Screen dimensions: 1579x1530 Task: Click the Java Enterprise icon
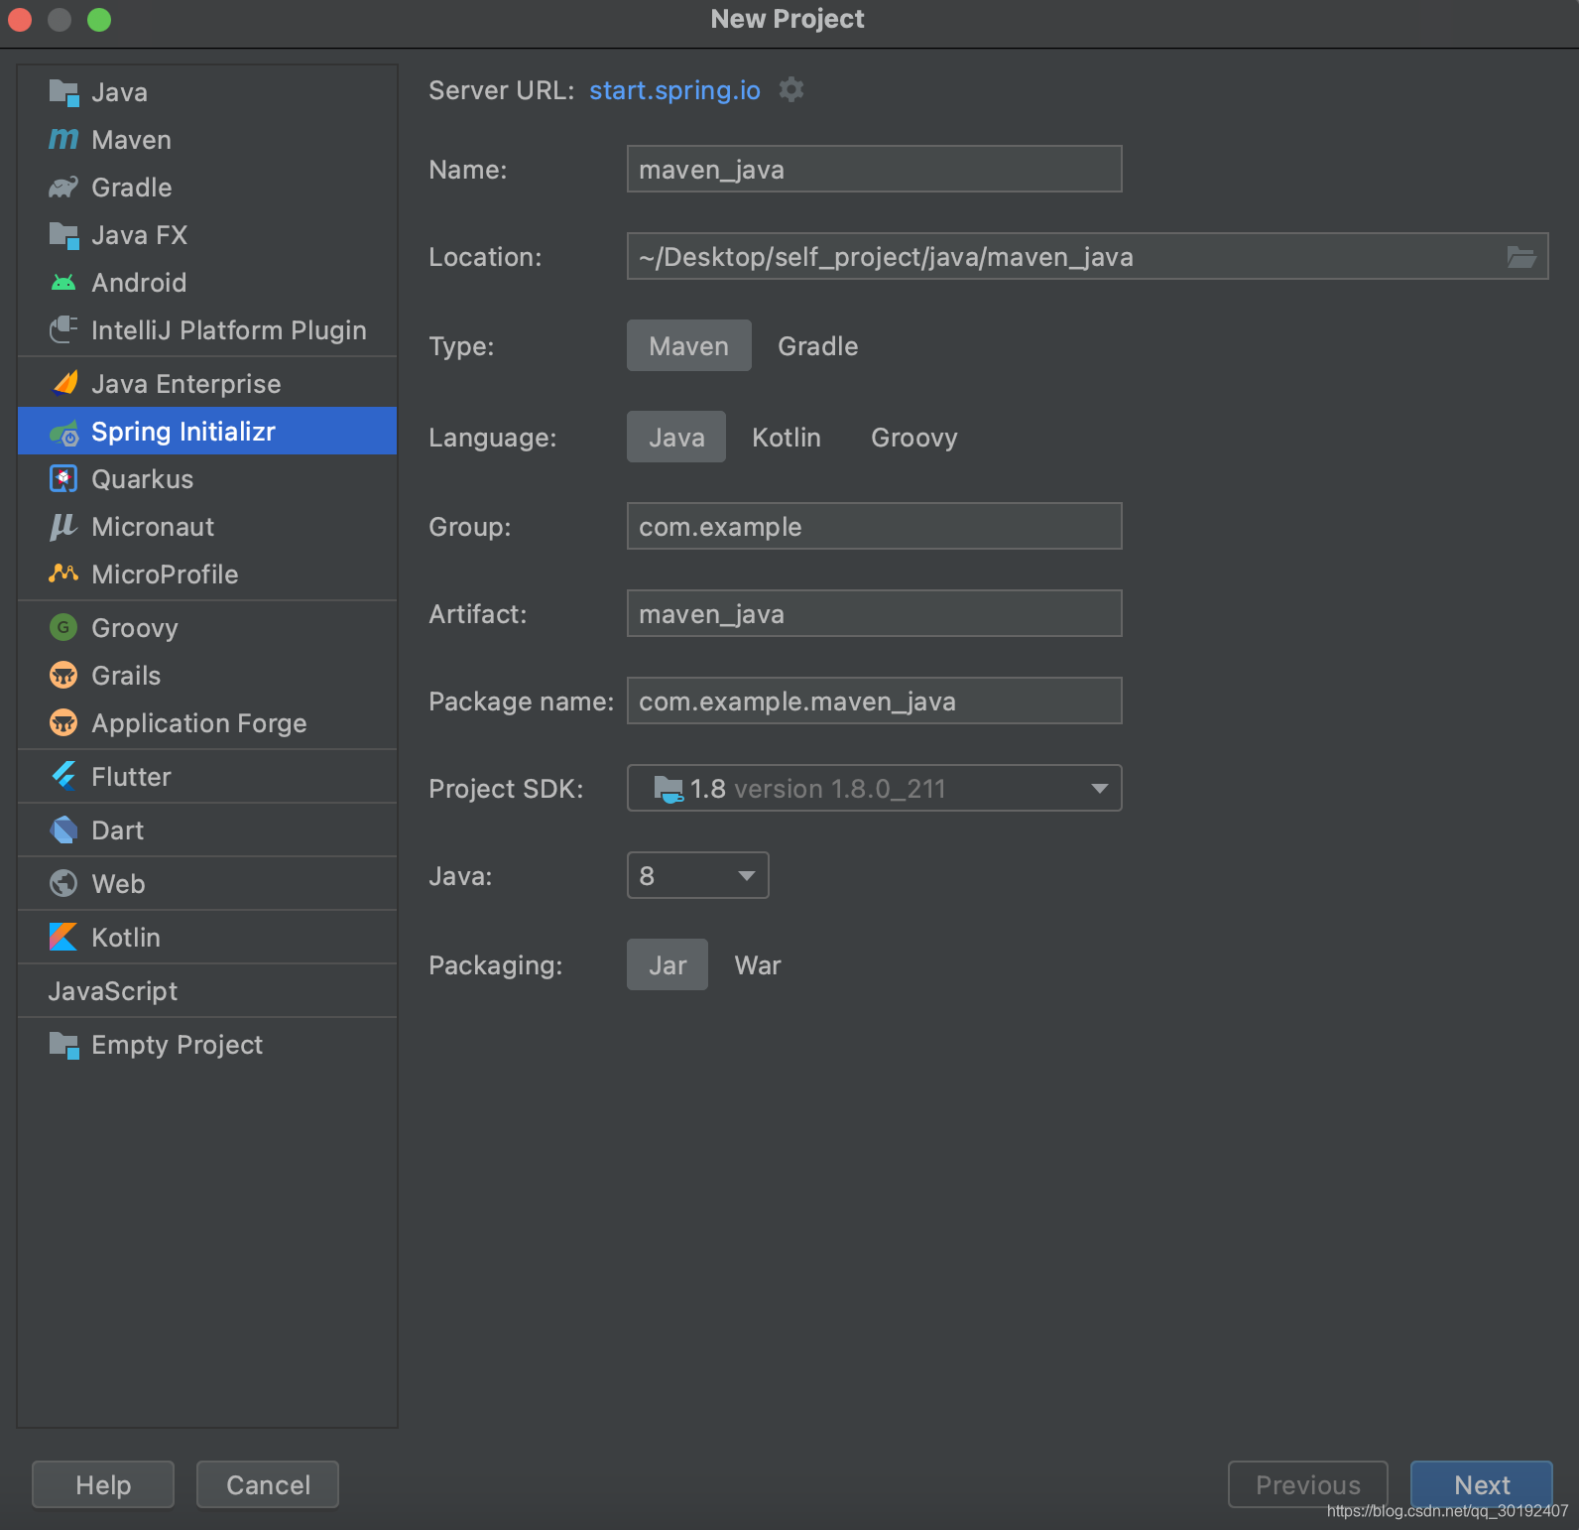tap(63, 383)
